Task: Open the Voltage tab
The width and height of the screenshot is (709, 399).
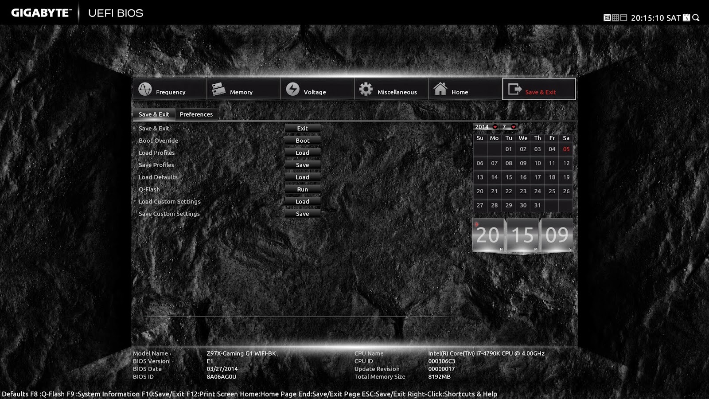Action: [317, 89]
